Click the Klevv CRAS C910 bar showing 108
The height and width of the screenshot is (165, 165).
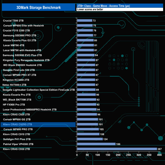coord(88,134)
